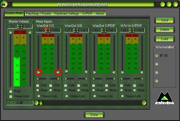Click the large M-Audio logo image
Image resolution: width=180 pixels, height=121 pixels.
tap(164, 98)
